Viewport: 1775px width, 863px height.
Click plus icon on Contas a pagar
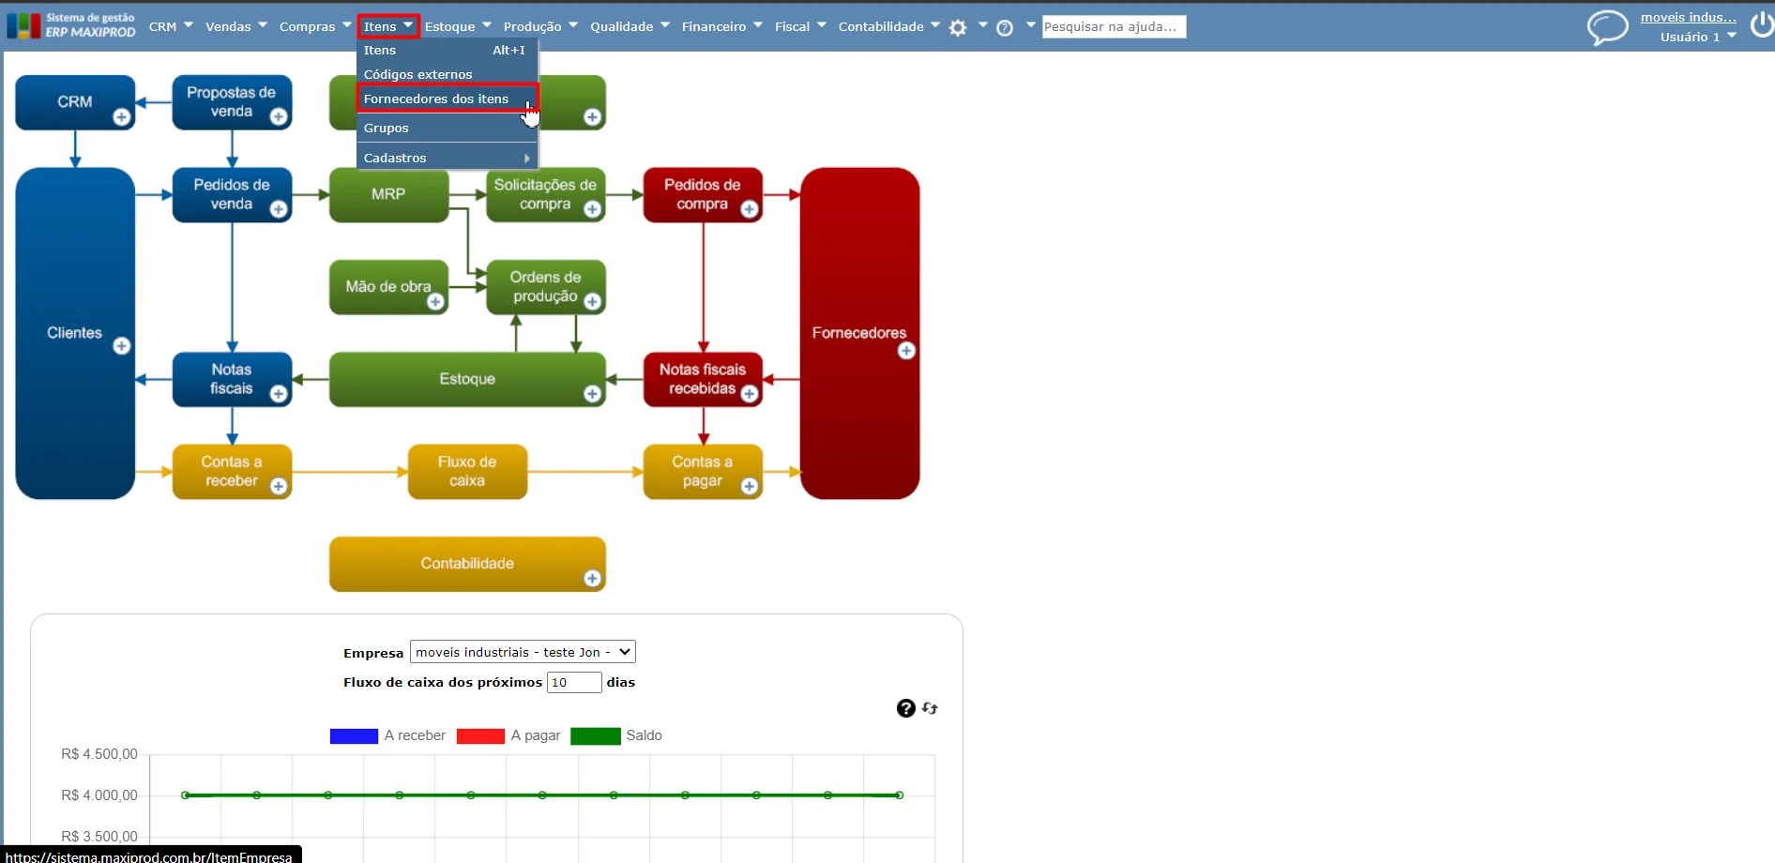click(750, 486)
